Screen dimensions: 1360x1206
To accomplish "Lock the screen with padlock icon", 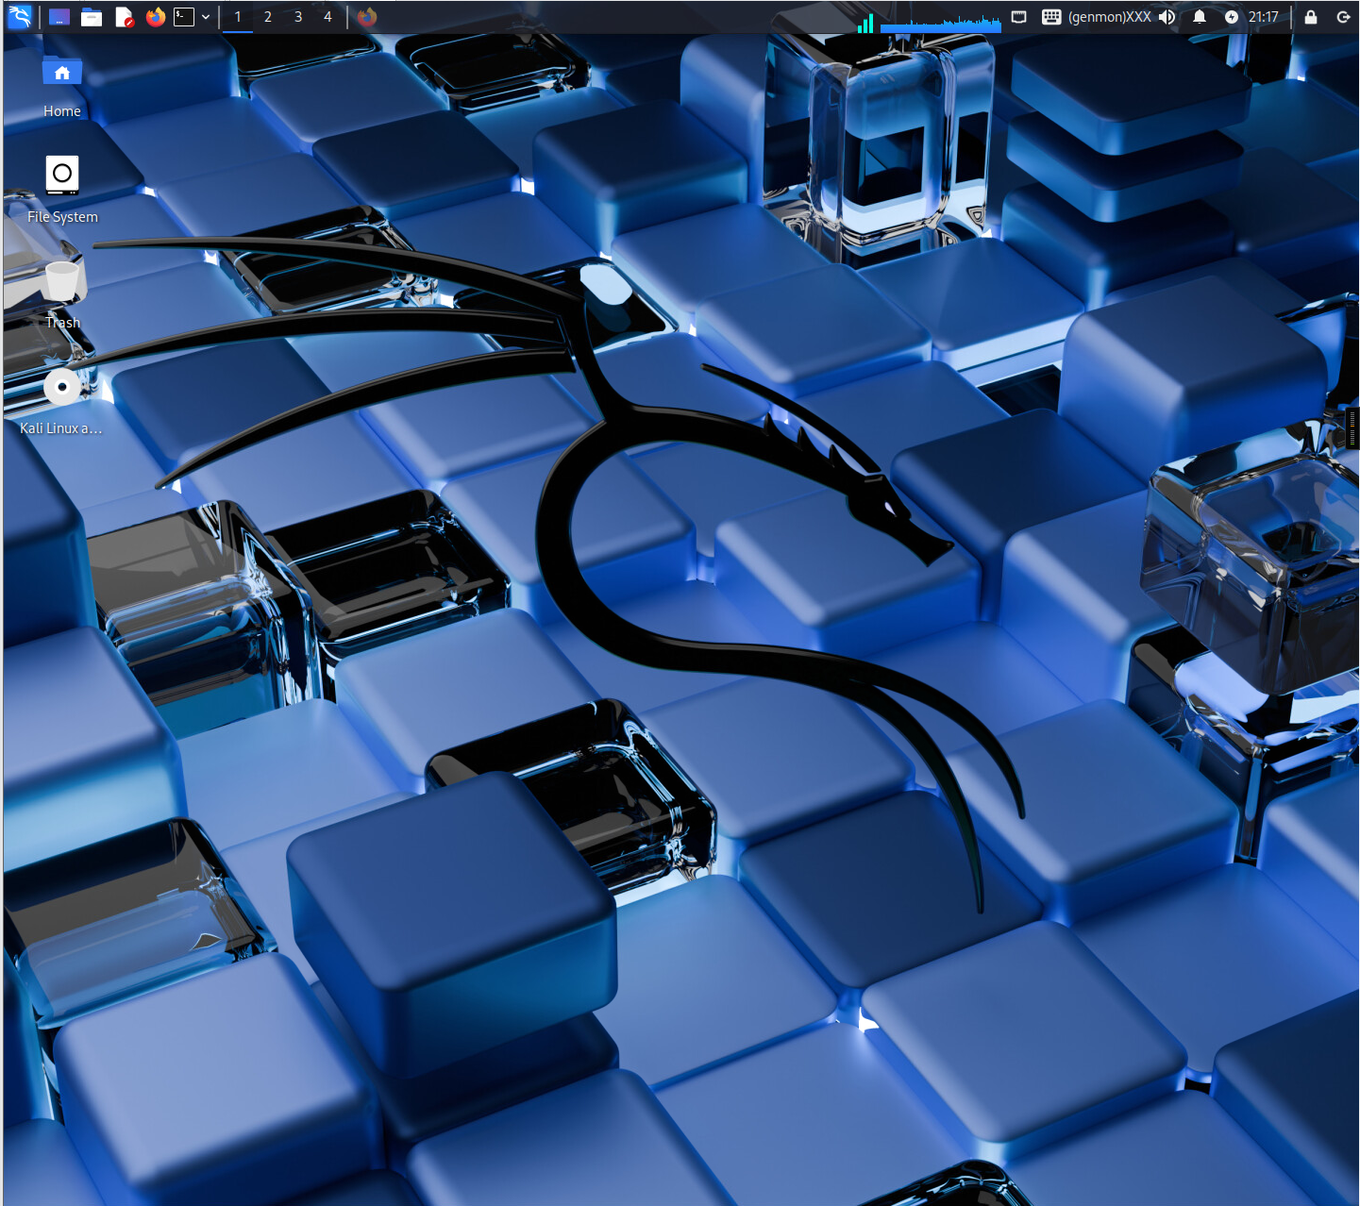I will [1311, 17].
